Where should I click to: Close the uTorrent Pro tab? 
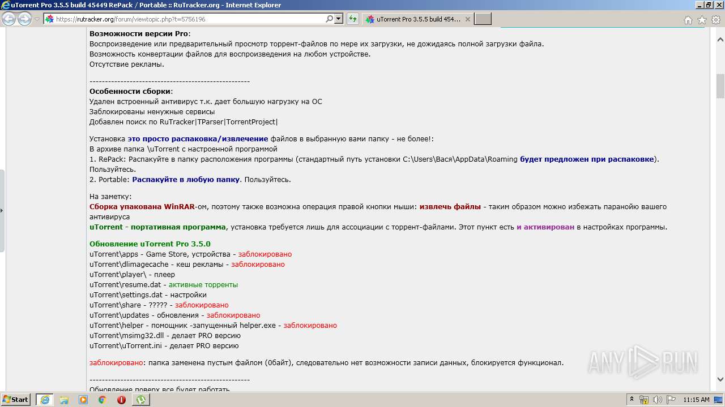point(467,19)
